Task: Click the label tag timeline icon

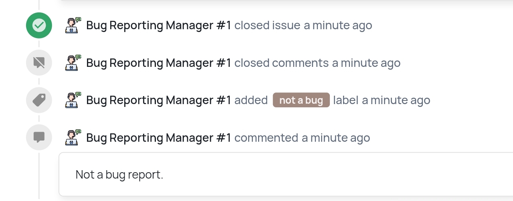Action: (39, 100)
